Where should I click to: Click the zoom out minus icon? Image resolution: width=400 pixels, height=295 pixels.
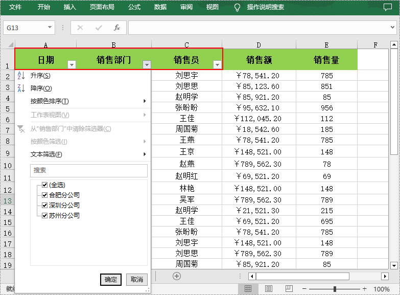click(304, 289)
